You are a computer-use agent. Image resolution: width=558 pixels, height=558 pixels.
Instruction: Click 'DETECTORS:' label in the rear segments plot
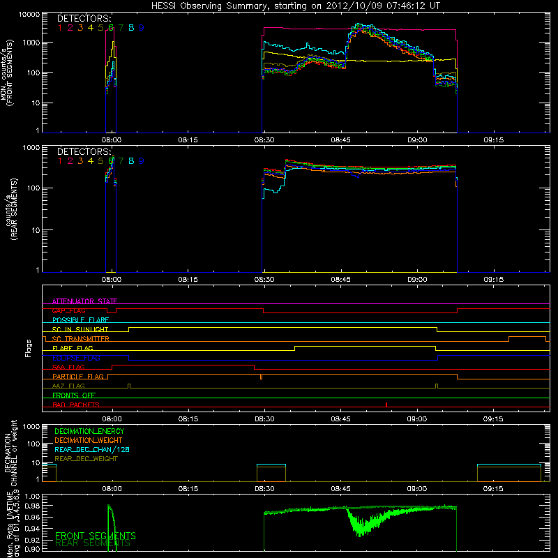point(84,151)
